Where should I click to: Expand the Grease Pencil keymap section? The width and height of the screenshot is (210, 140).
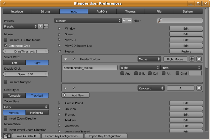tap(59, 103)
